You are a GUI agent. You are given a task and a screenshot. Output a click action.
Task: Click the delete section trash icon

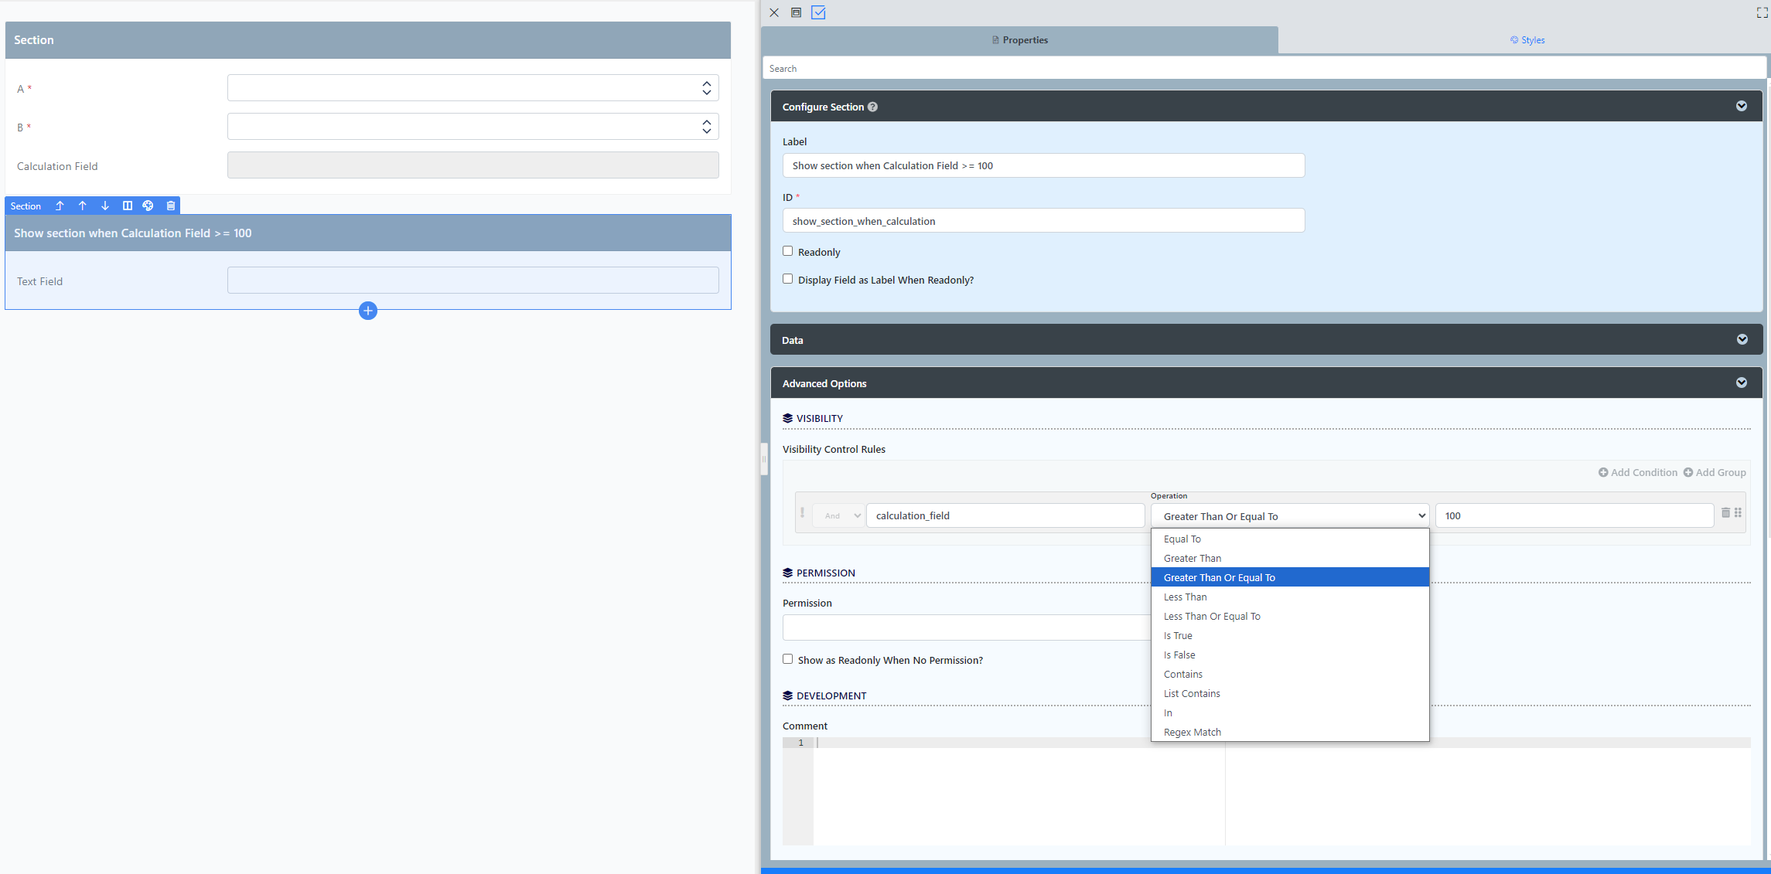171,206
